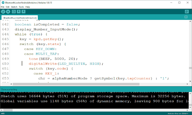Open the File menu
Screen dimensions: 192x115
[x=3, y=7]
